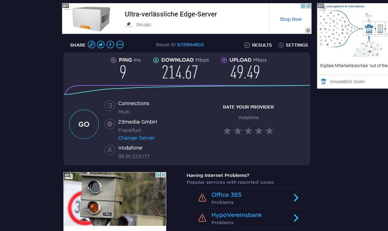Click Shop Now in top ad

pos(291,19)
